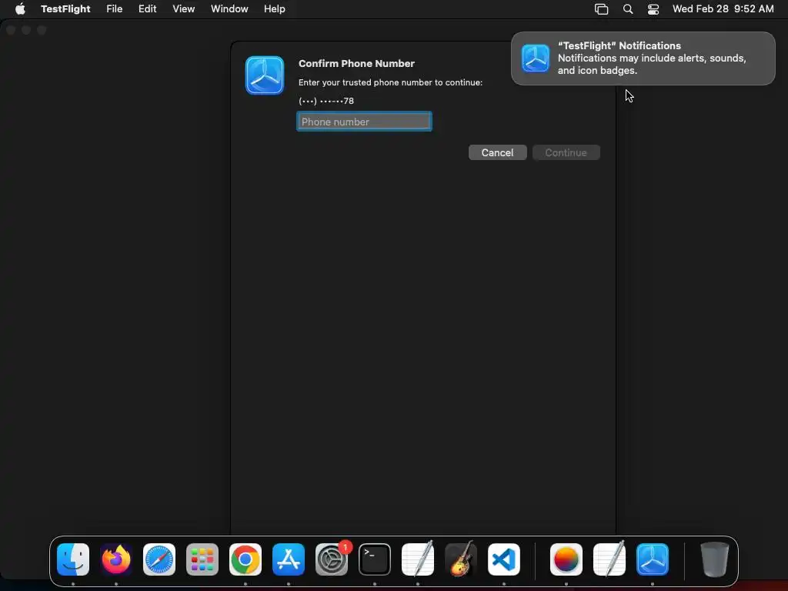Click the TestFlight Notifications banner
The height and width of the screenshot is (591, 788).
click(x=643, y=58)
